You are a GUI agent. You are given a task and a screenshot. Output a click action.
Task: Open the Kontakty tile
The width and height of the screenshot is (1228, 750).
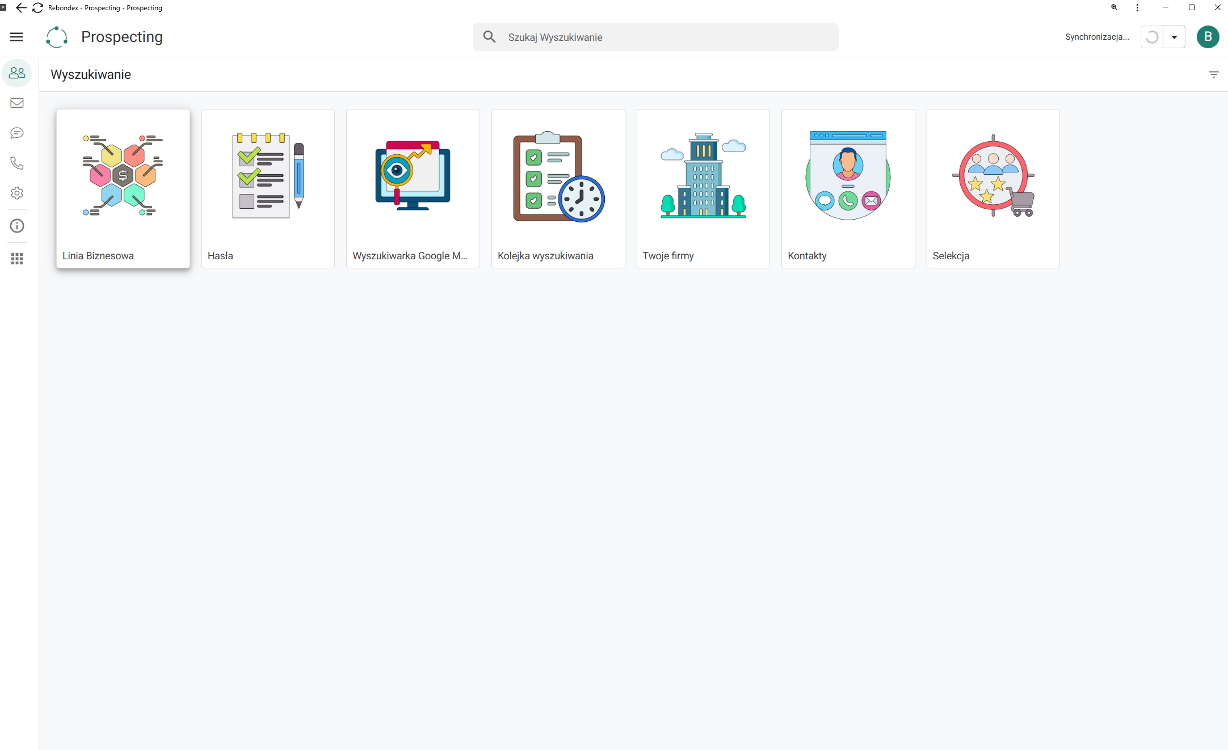(848, 188)
